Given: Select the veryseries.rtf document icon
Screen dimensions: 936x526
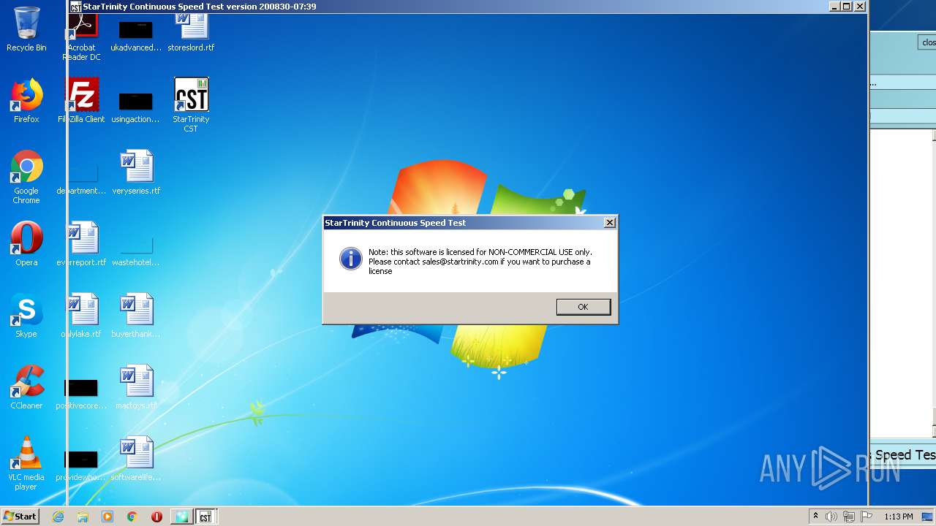Looking at the screenshot, I should point(136,172).
